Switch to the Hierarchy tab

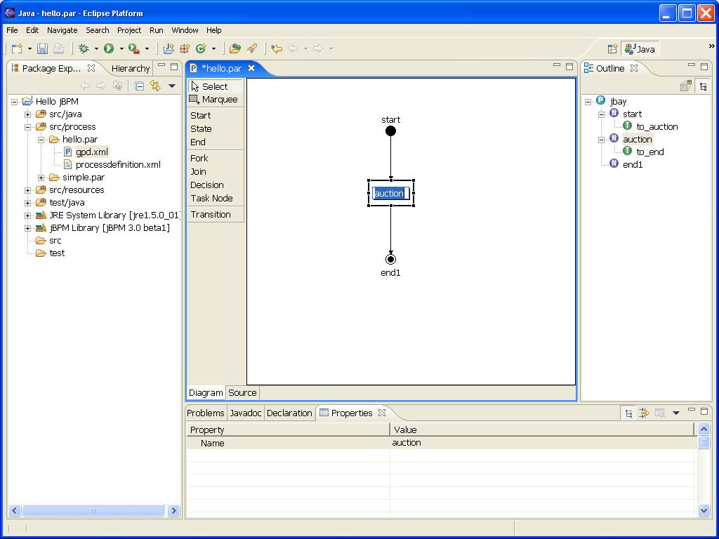pos(131,68)
